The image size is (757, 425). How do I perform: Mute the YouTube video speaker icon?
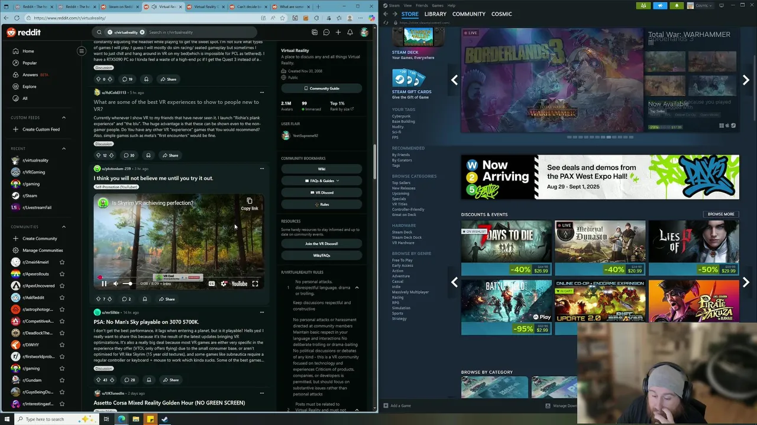(x=115, y=284)
